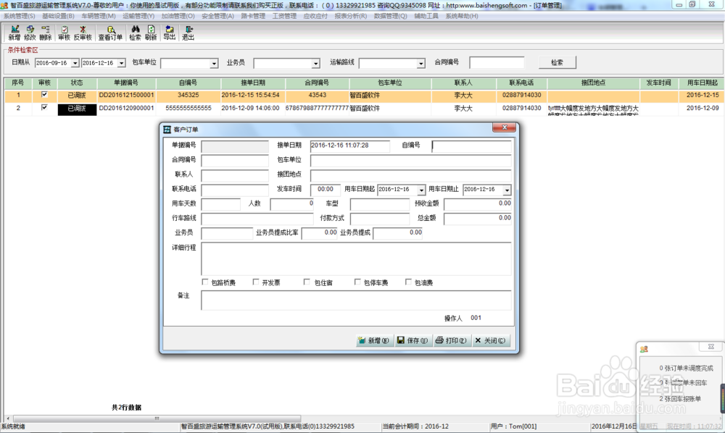The width and height of the screenshot is (725, 433).
Task: Click the 包车单位 column header in the table
Action: 390,83
